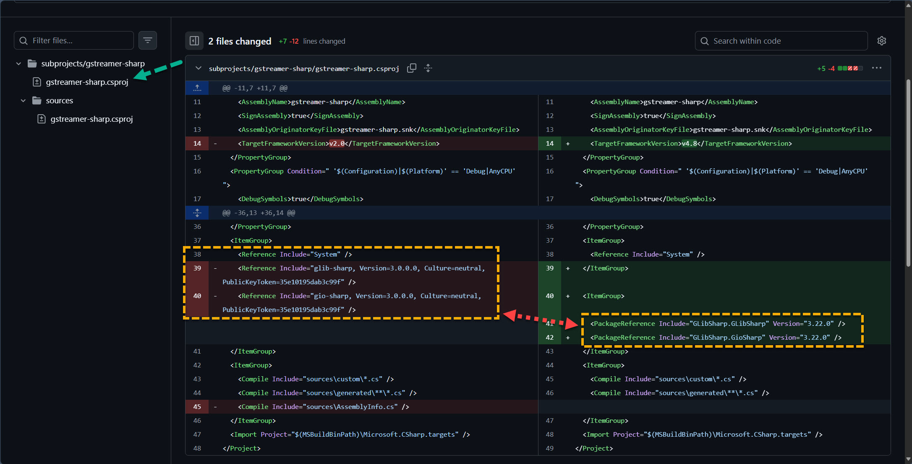Click the subprojects/gstreamer-sharp/gstreamer-sharp.csproj file path link
Image resolution: width=912 pixels, height=464 pixels.
pyautogui.click(x=304, y=68)
